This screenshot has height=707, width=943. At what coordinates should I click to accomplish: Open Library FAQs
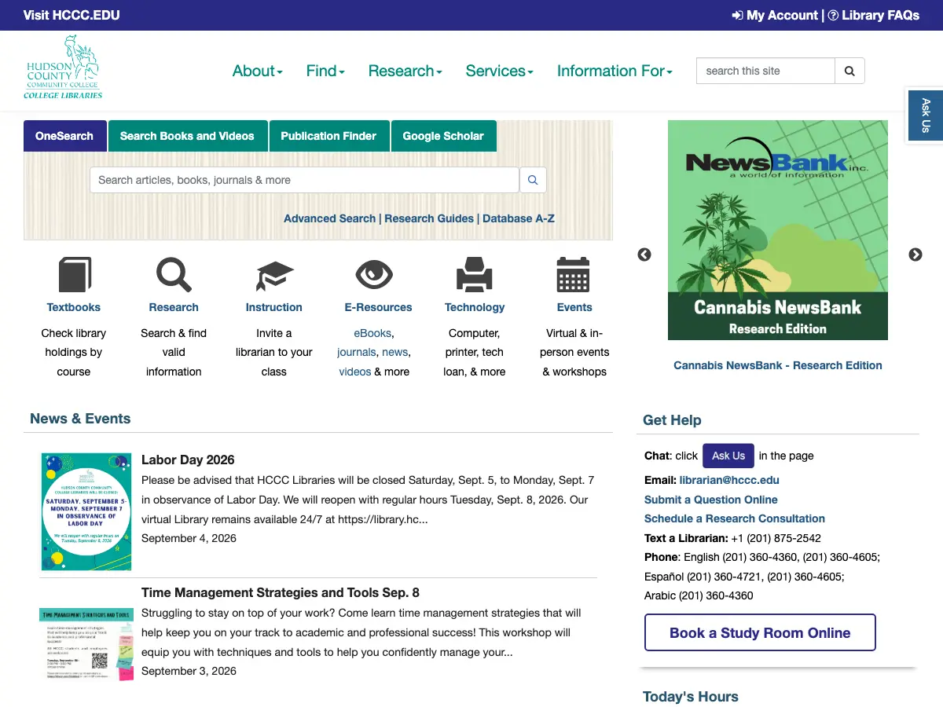873,15
